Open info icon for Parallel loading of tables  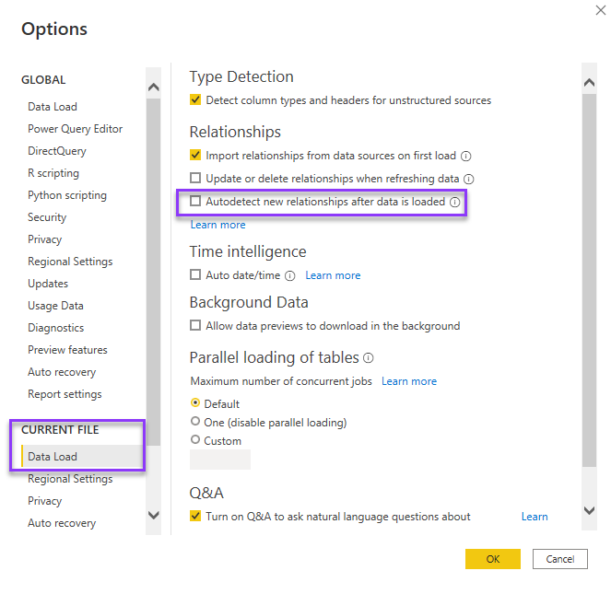point(369,357)
